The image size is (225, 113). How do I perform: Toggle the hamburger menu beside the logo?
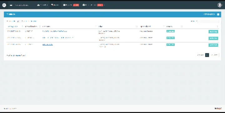[11, 5]
